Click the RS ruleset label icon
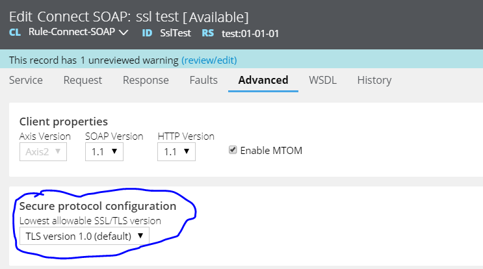Screen dimensions: 483x269 (x=207, y=33)
